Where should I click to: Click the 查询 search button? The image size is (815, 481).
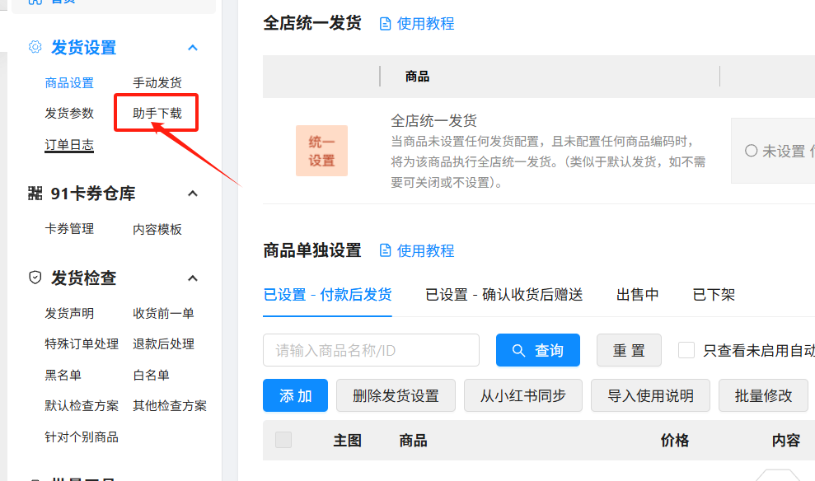[x=538, y=350]
